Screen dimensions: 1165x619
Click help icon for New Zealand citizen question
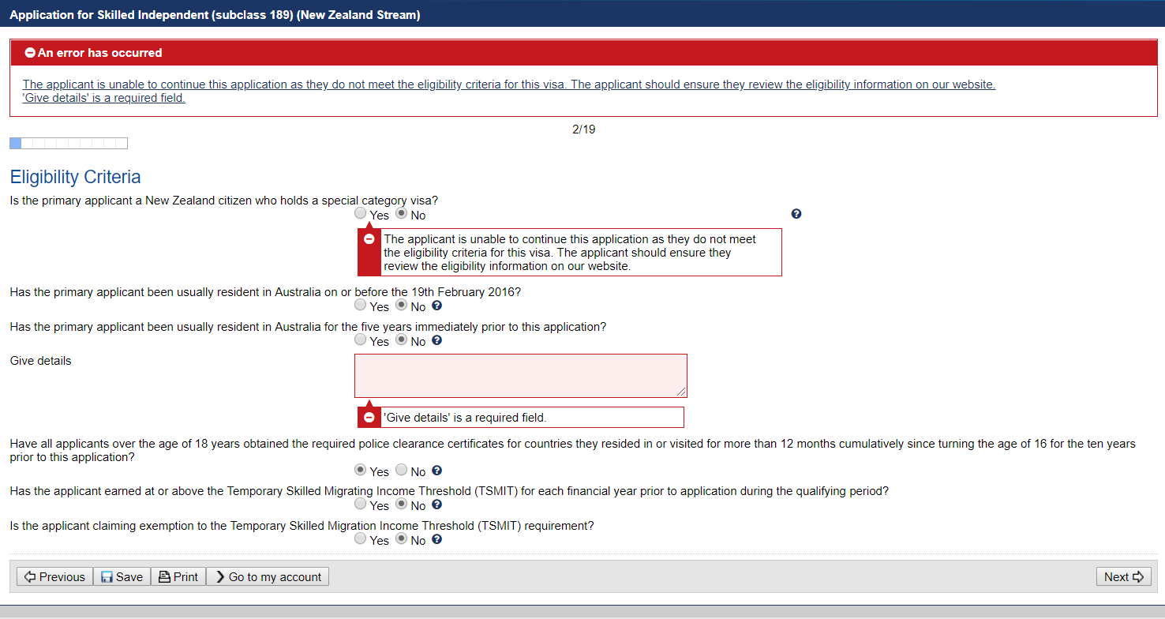point(796,214)
